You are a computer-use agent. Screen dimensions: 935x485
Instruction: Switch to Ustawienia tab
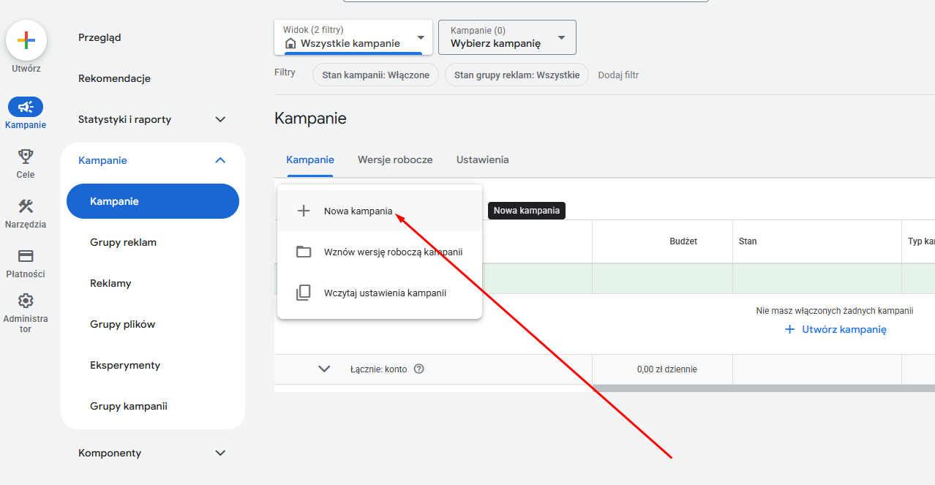tap(482, 159)
